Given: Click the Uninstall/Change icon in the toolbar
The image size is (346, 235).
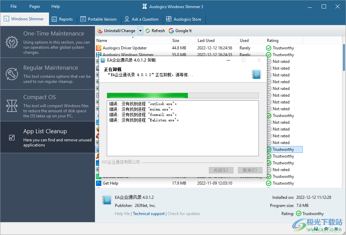Looking at the screenshot, I should click(x=100, y=30).
